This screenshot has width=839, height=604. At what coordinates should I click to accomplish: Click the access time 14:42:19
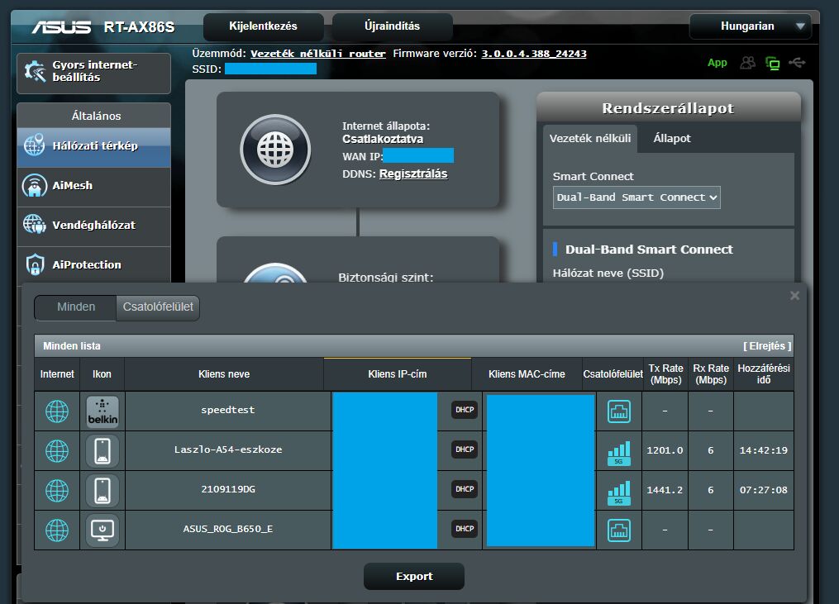coord(764,450)
